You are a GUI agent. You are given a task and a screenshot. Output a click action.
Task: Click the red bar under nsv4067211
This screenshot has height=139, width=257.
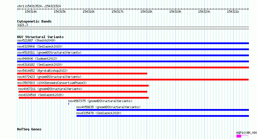point(83,92)
